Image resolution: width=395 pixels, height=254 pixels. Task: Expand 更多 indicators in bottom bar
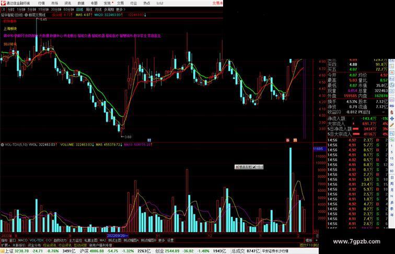point(161,240)
